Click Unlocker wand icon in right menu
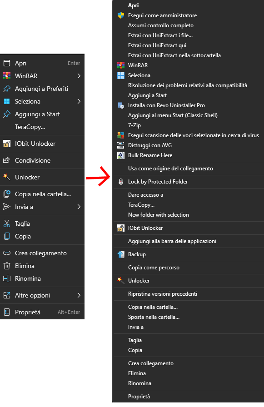The image size is (264, 407). (121, 281)
